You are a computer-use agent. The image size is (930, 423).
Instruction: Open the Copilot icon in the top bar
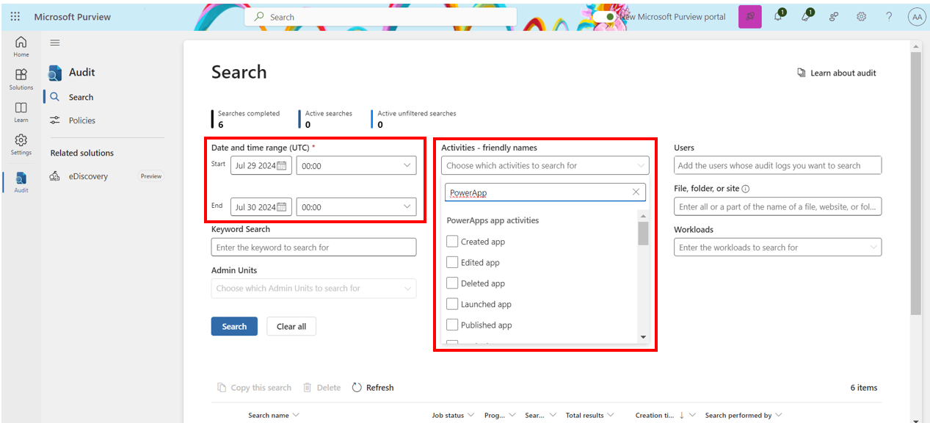(x=749, y=16)
